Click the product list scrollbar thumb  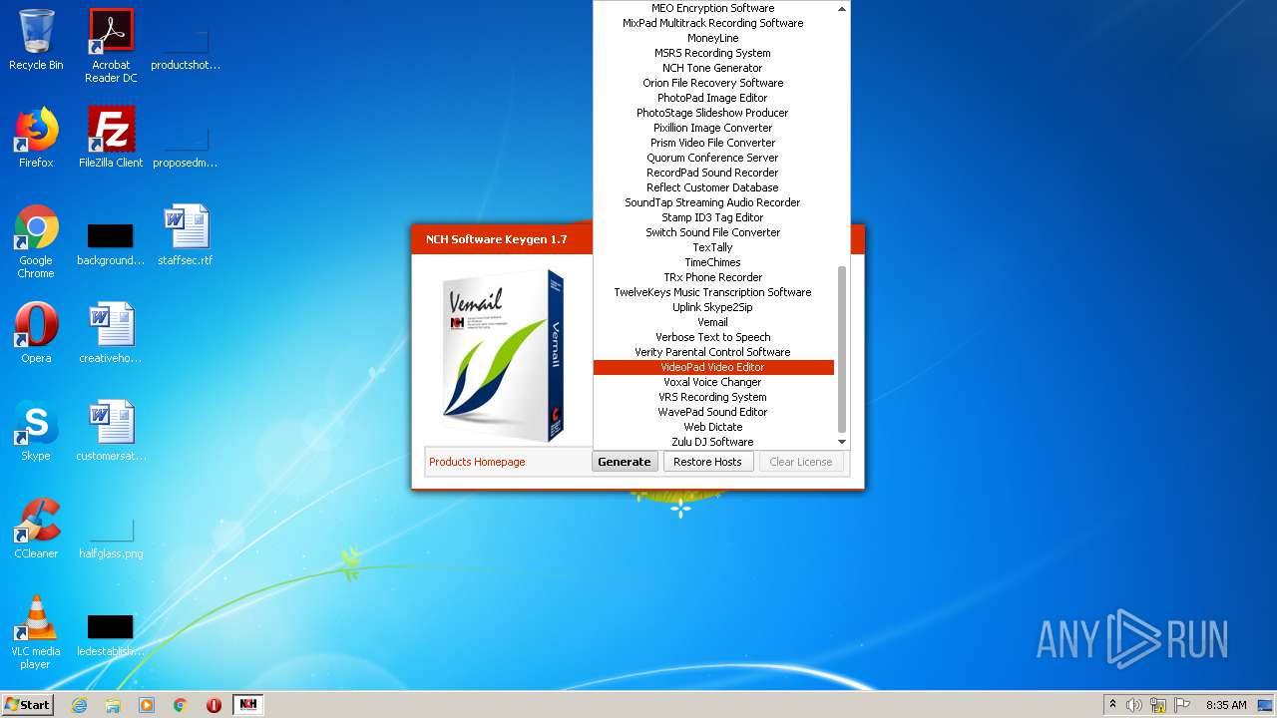pos(842,349)
